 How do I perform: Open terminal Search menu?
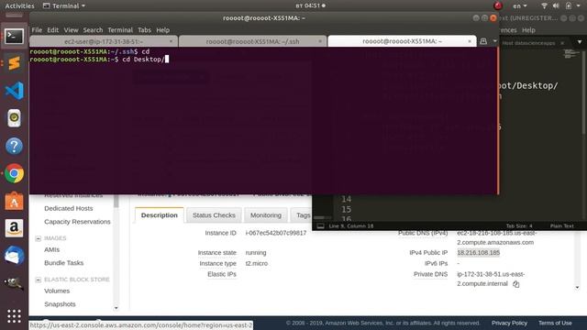coord(93,30)
